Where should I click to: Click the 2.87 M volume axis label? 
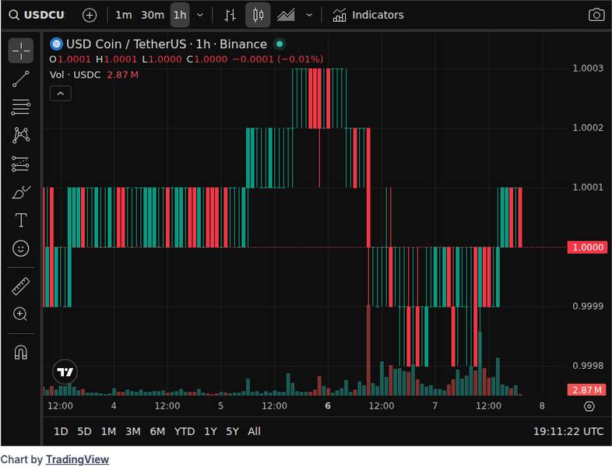(587, 390)
